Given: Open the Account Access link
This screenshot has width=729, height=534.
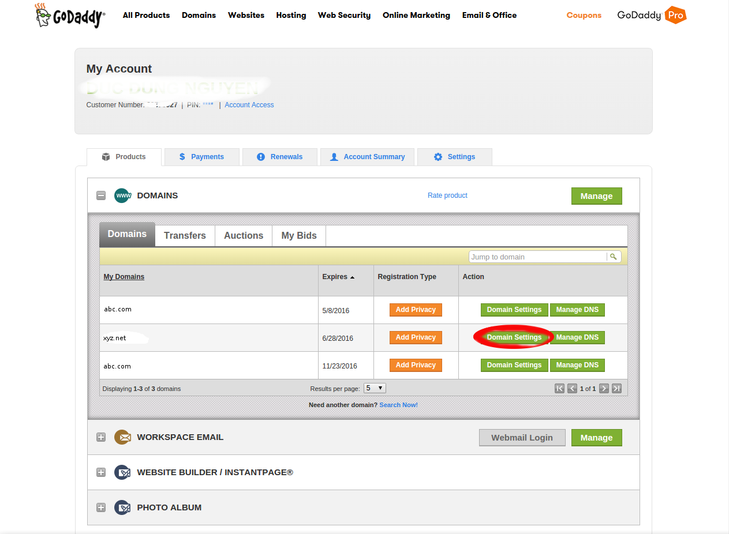Looking at the screenshot, I should pos(249,105).
